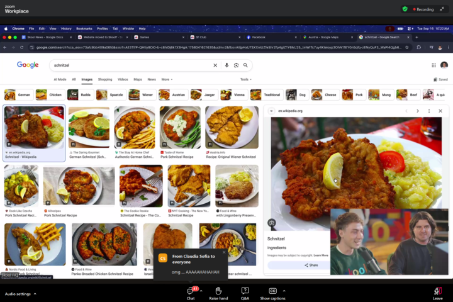This screenshot has width=453, height=302.
Task: Open the Zoom Chat panel
Action: pyautogui.click(x=191, y=293)
